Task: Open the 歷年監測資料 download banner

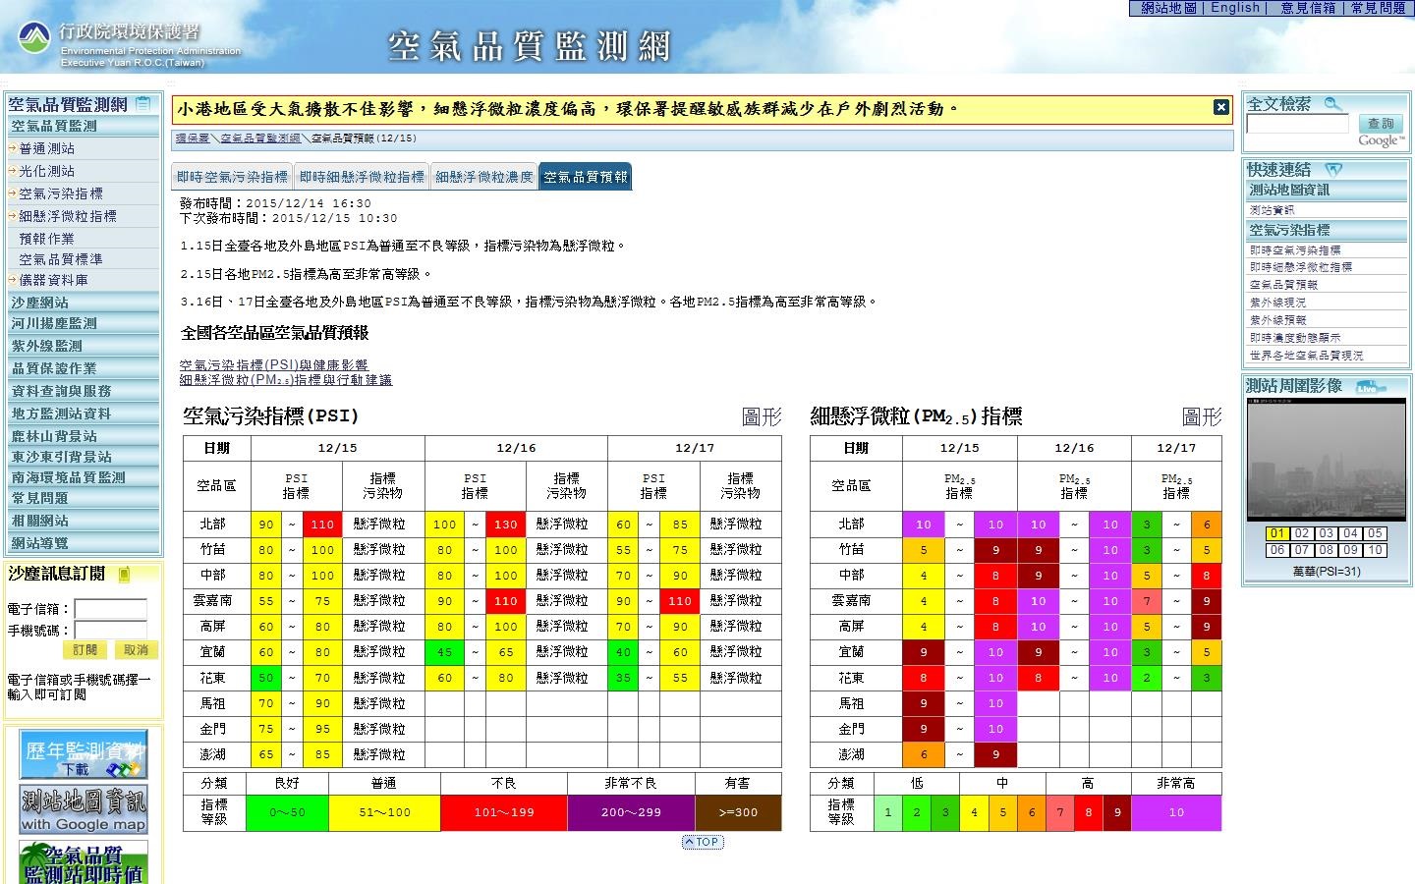Action: [84, 753]
